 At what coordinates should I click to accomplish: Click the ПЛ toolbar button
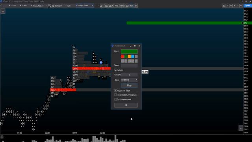(x=132, y=6)
